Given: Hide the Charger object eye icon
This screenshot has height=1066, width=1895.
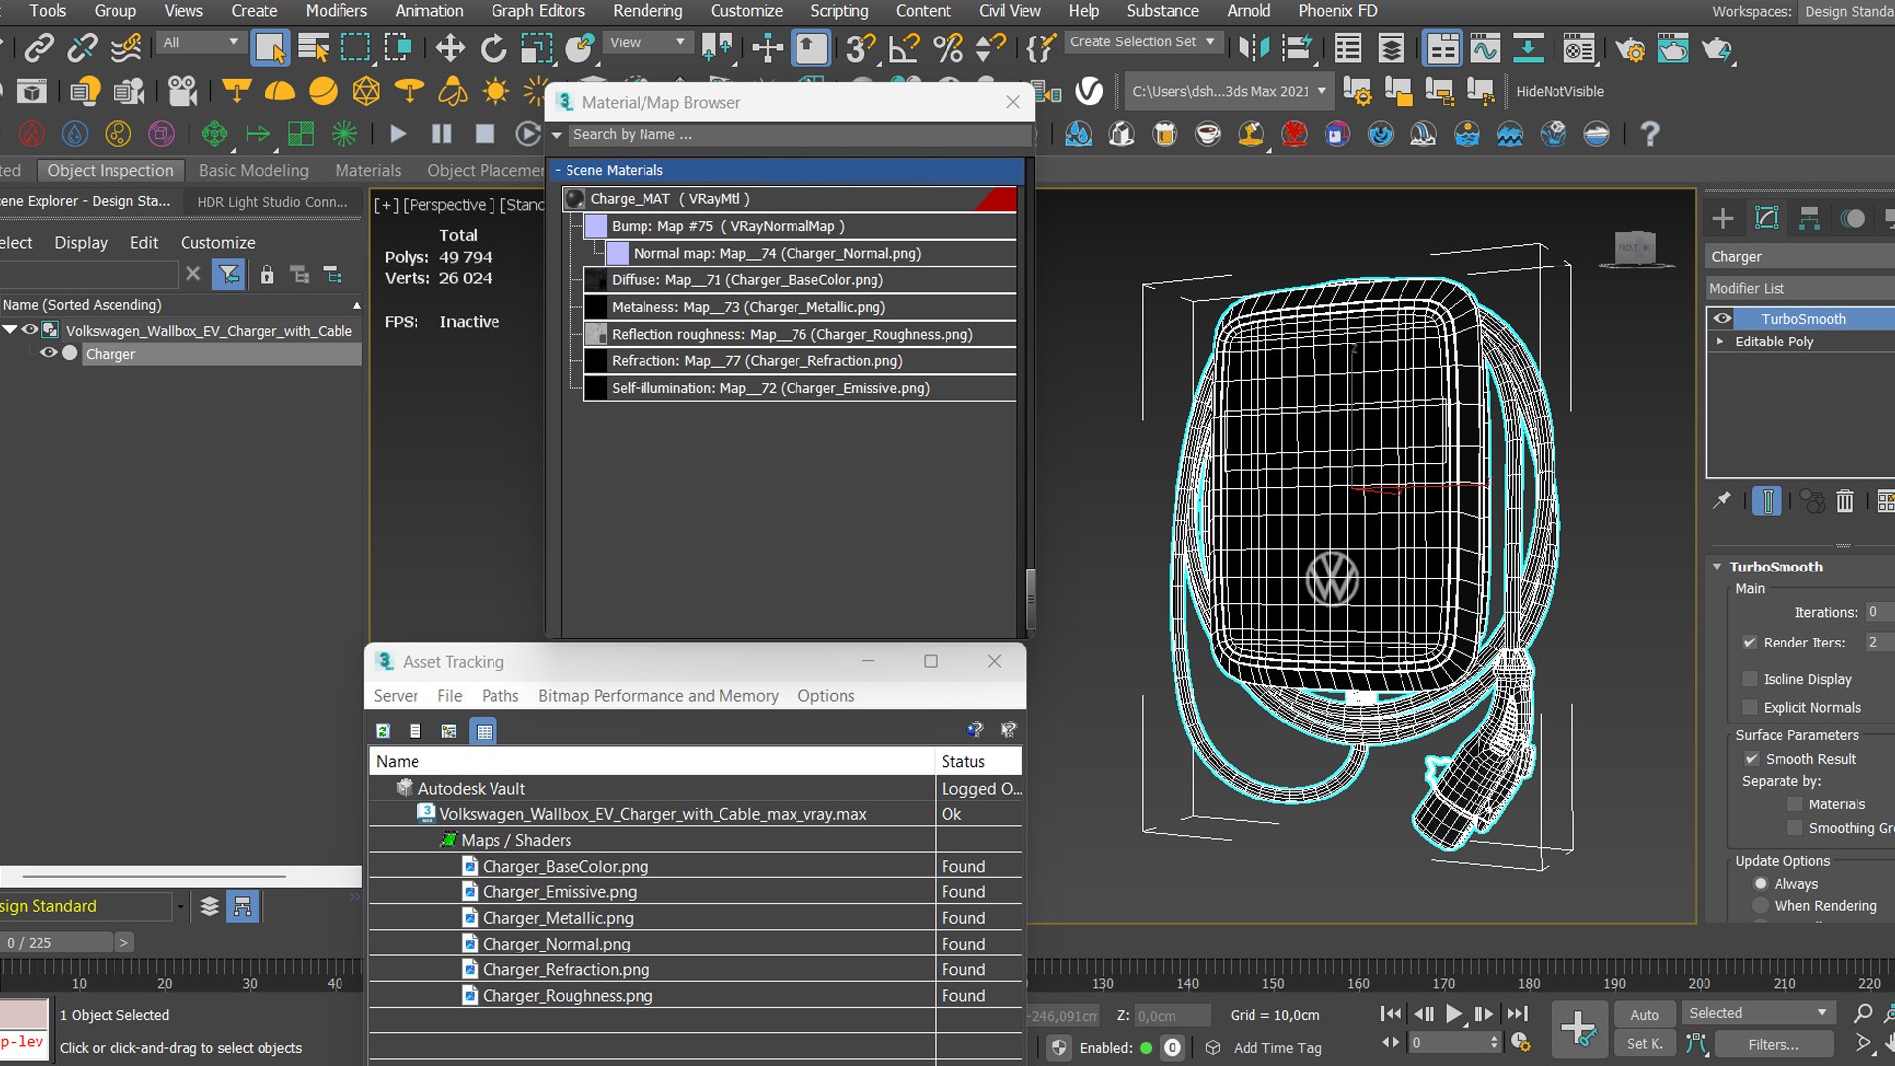Looking at the screenshot, I should coord(47,353).
